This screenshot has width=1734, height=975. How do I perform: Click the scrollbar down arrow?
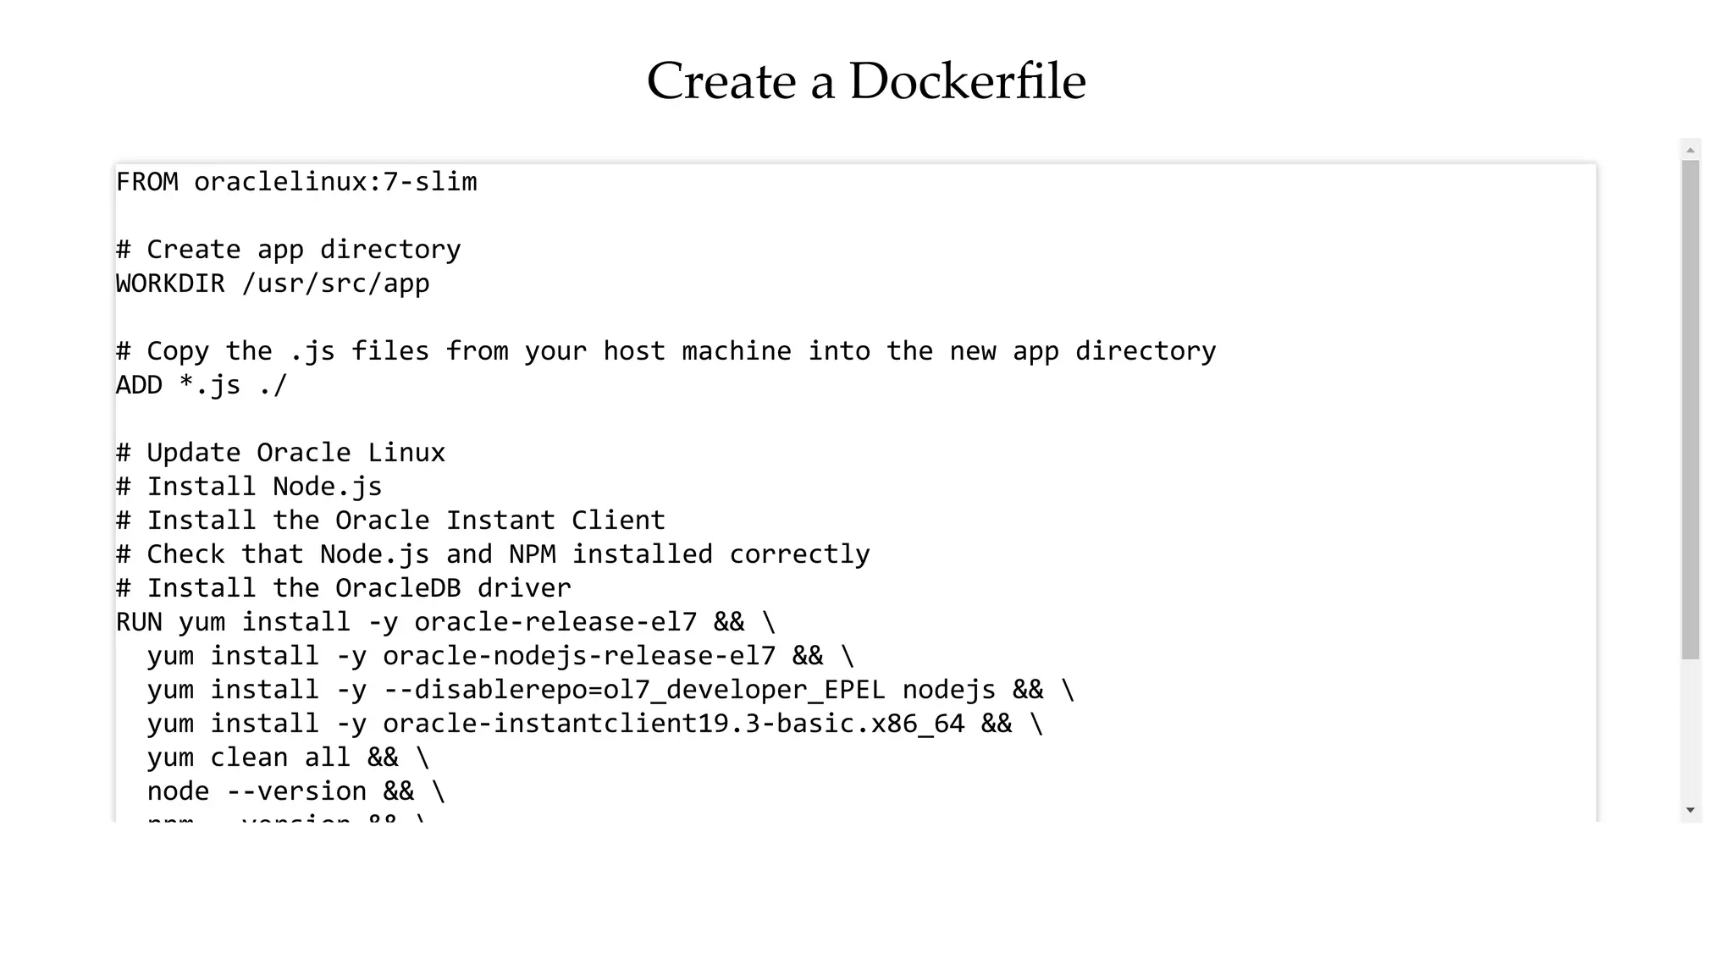pos(1690,810)
